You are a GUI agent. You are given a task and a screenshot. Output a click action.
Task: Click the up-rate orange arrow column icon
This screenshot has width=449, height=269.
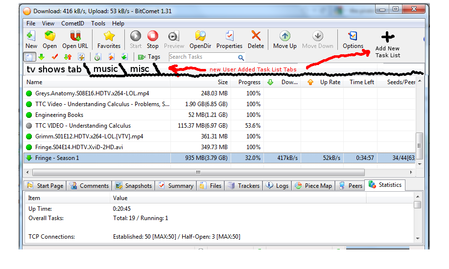(310, 83)
